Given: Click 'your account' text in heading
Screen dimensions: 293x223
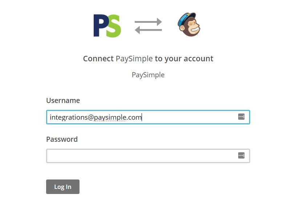Looking at the screenshot, I should 189,59.
